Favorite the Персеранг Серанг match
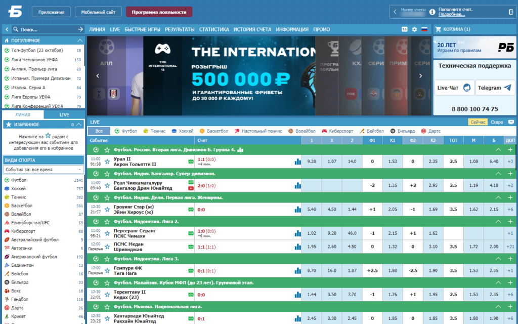 click(107, 233)
